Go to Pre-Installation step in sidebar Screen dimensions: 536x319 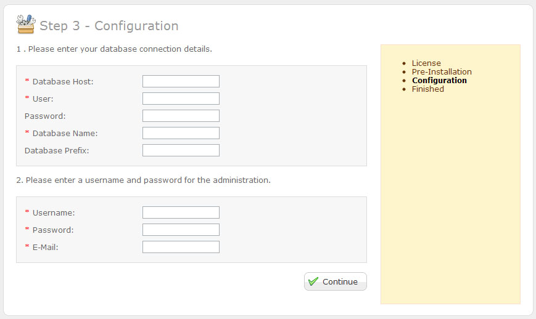(442, 71)
